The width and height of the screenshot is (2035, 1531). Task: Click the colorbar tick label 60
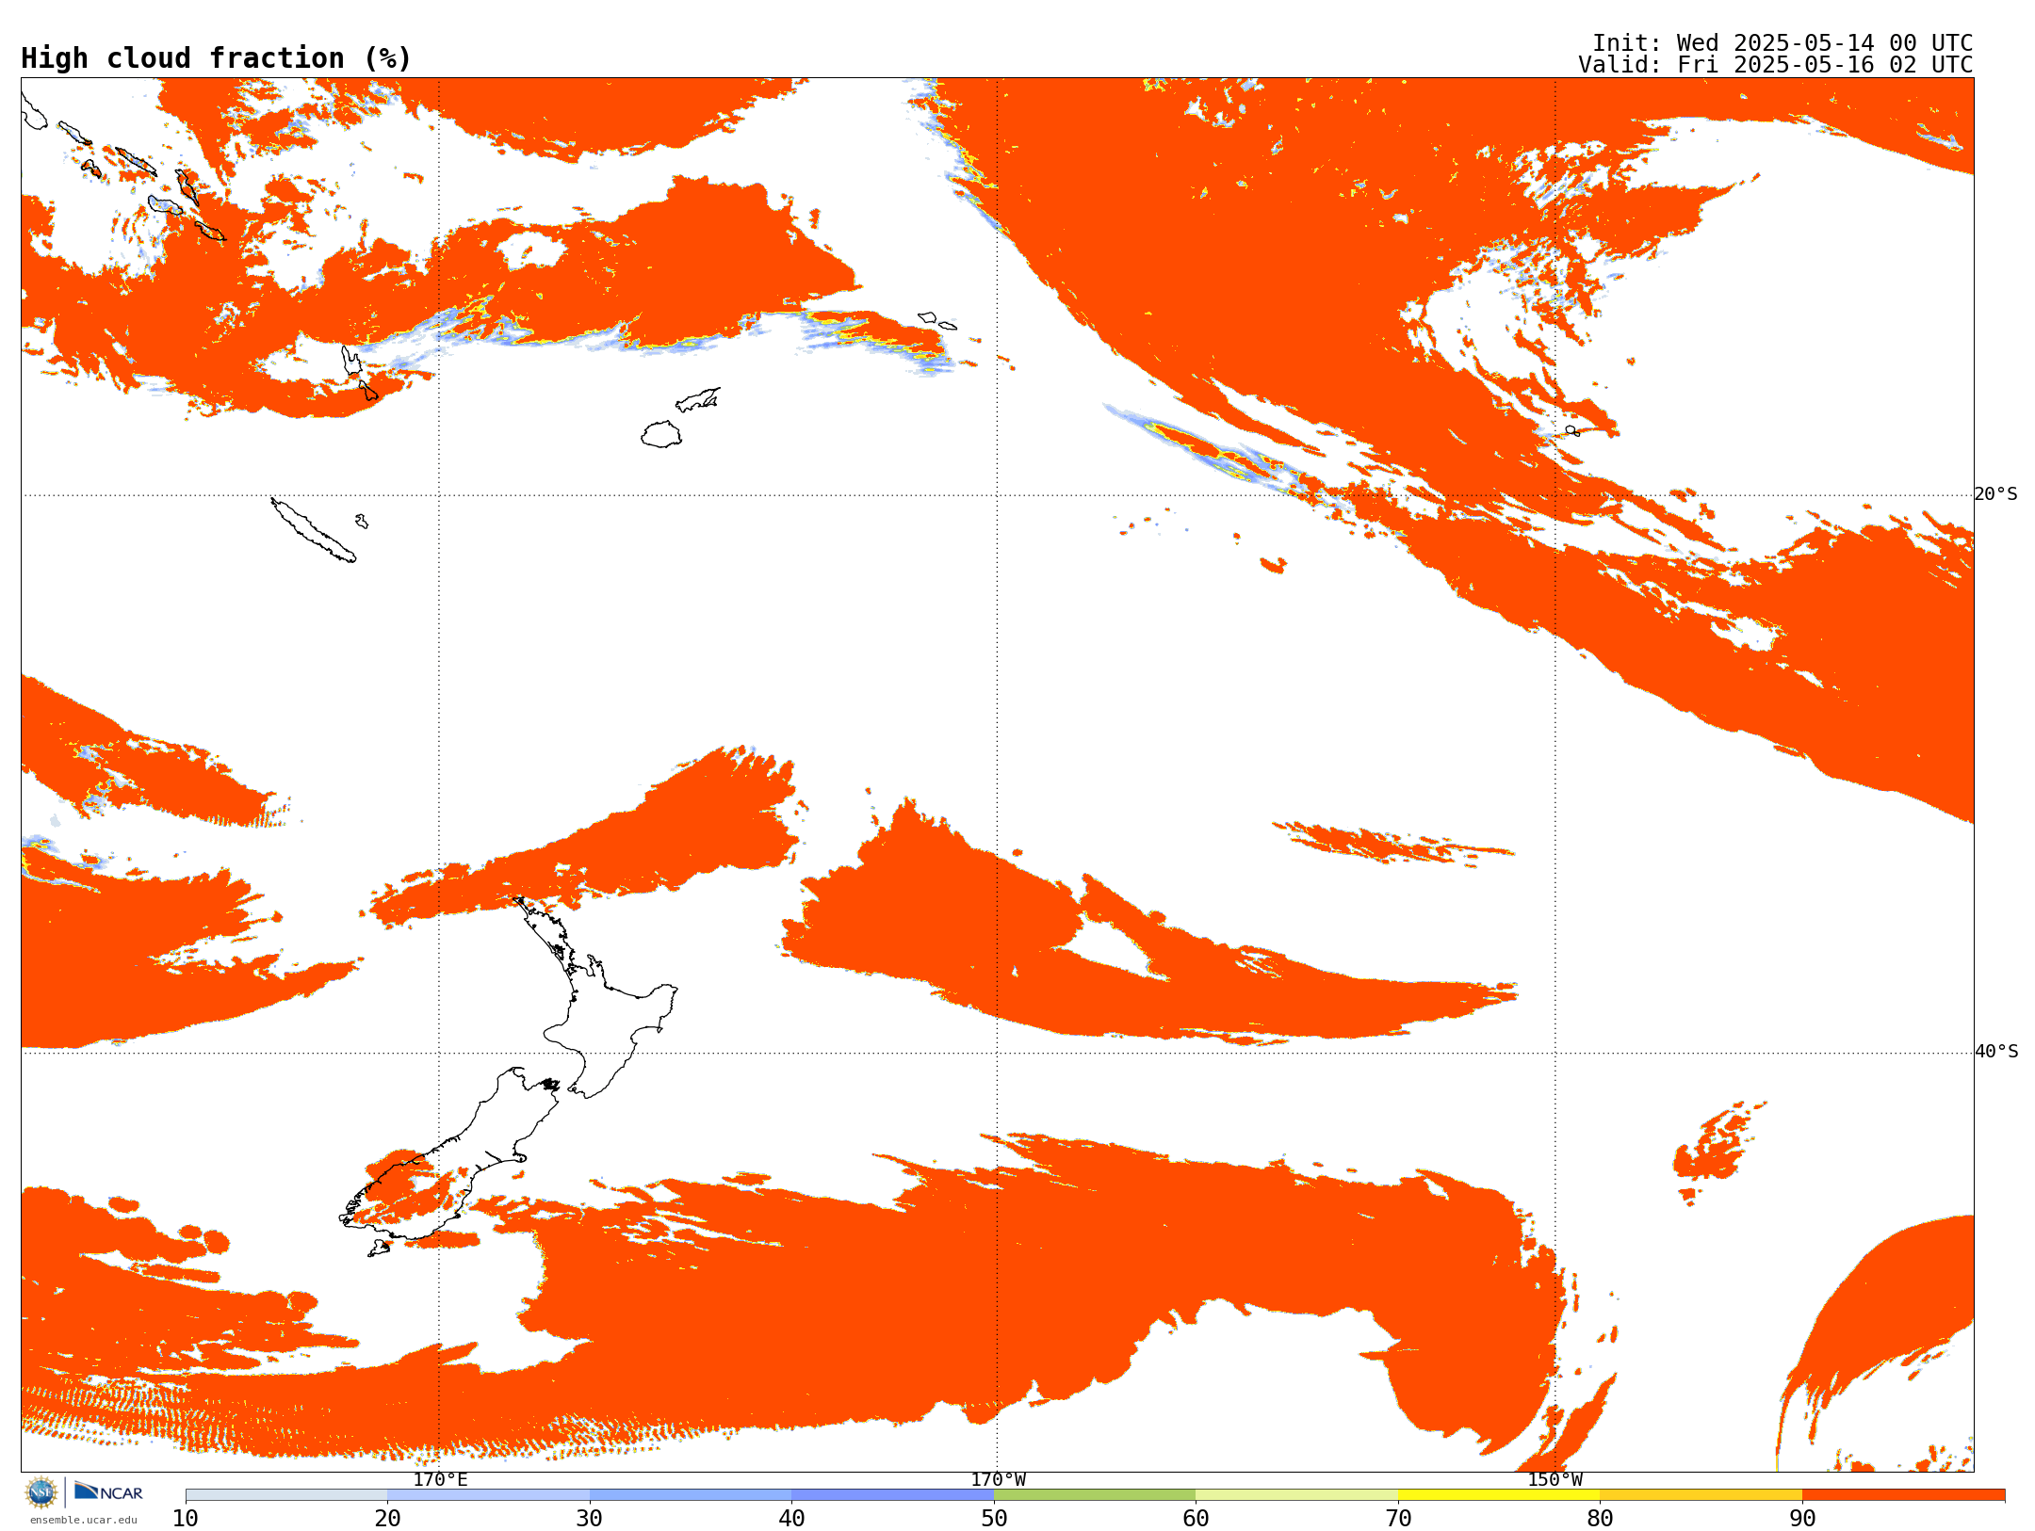click(x=1196, y=1519)
